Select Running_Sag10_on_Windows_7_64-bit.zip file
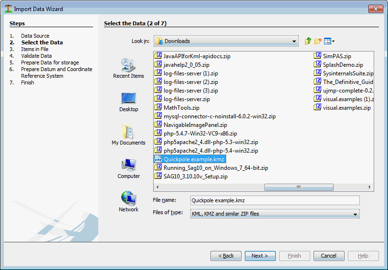 click(211, 168)
